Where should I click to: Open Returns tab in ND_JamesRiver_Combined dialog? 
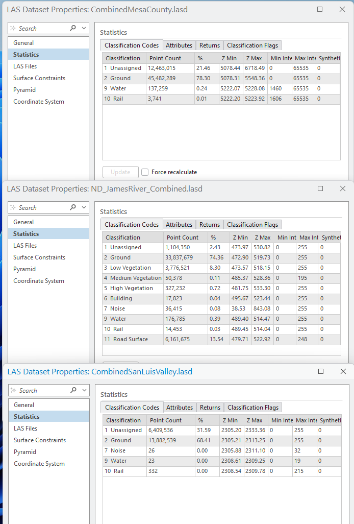(x=210, y=225)
